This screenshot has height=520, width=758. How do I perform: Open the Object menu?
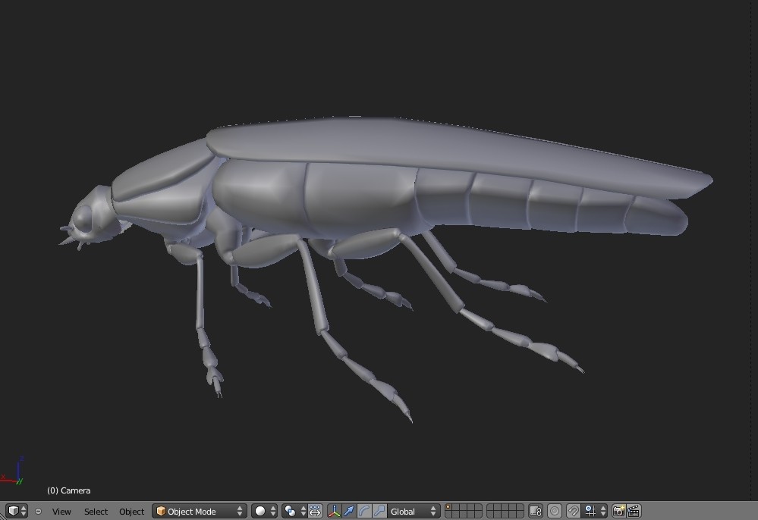click(131, 512)
